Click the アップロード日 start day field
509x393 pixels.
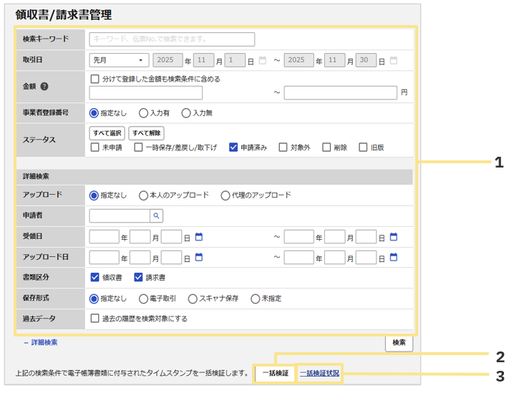pos(171,258)
